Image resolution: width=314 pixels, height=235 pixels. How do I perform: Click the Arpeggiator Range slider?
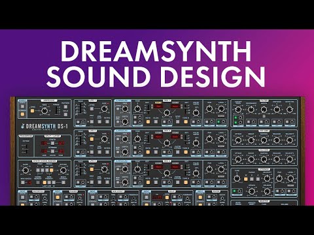57,111
